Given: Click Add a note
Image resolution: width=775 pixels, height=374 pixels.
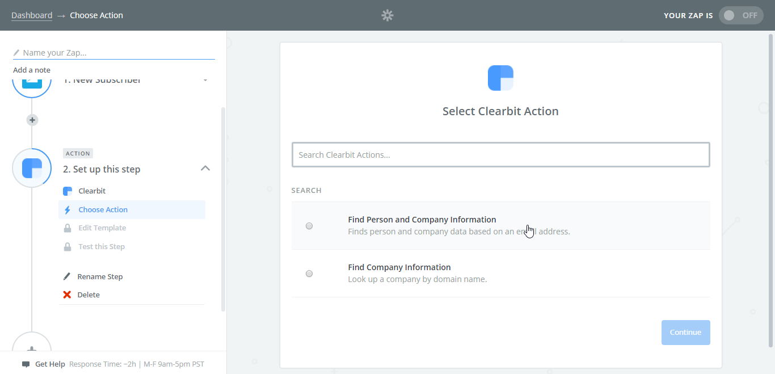Looking at the screenshot, I should pos(32,70).
